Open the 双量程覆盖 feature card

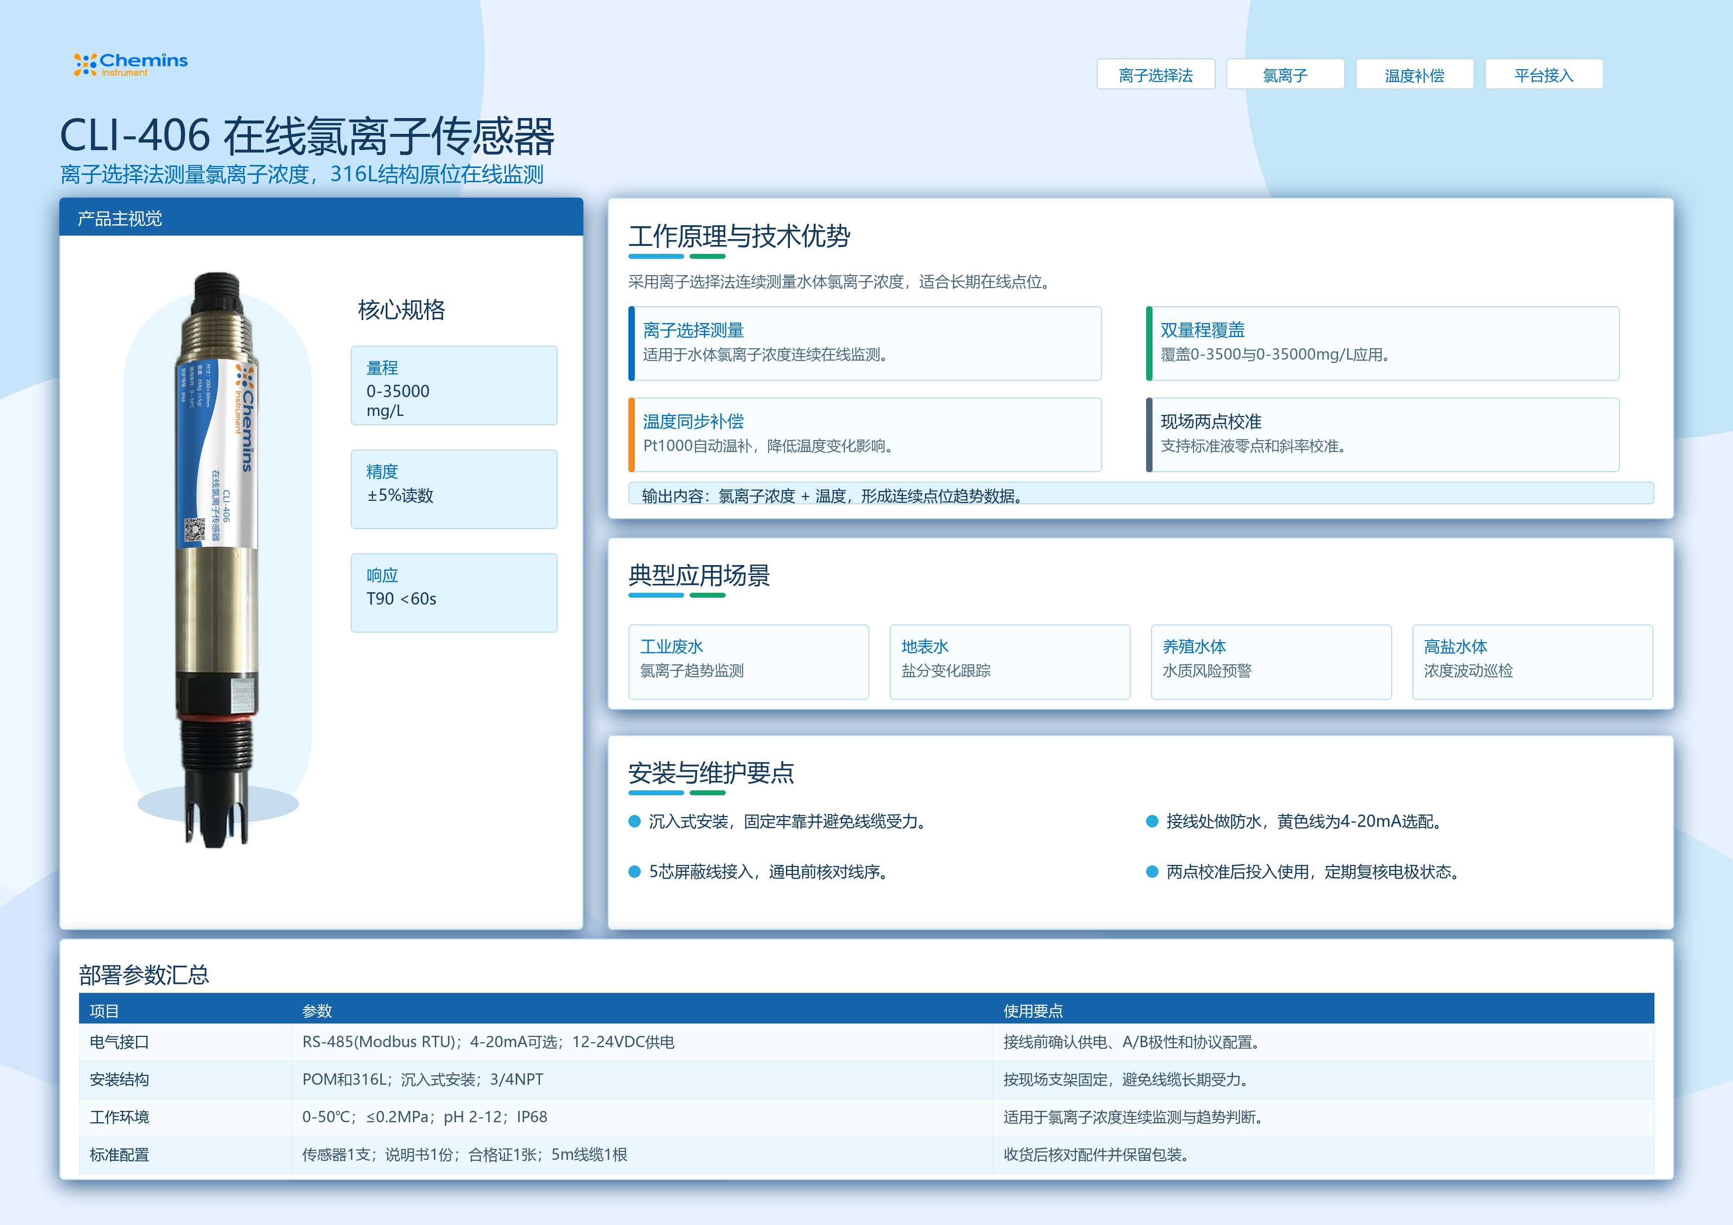pyautogui.click(x=1383, y=343)
